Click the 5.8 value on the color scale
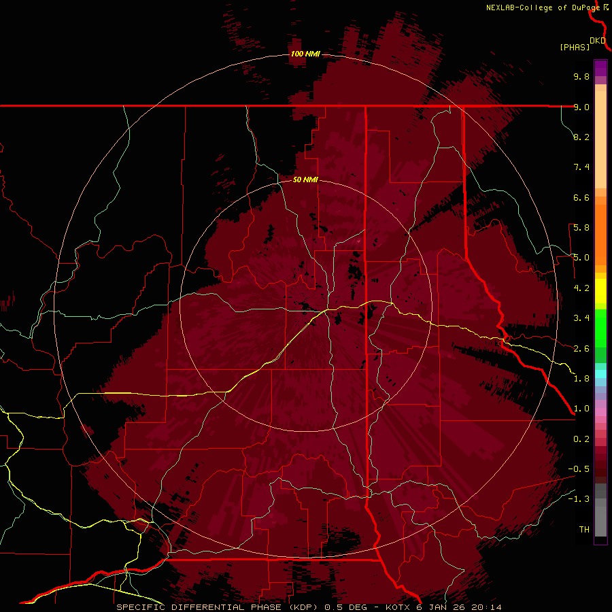The height and width of the screenshot is (612, 612). click(x=581, y=228)
